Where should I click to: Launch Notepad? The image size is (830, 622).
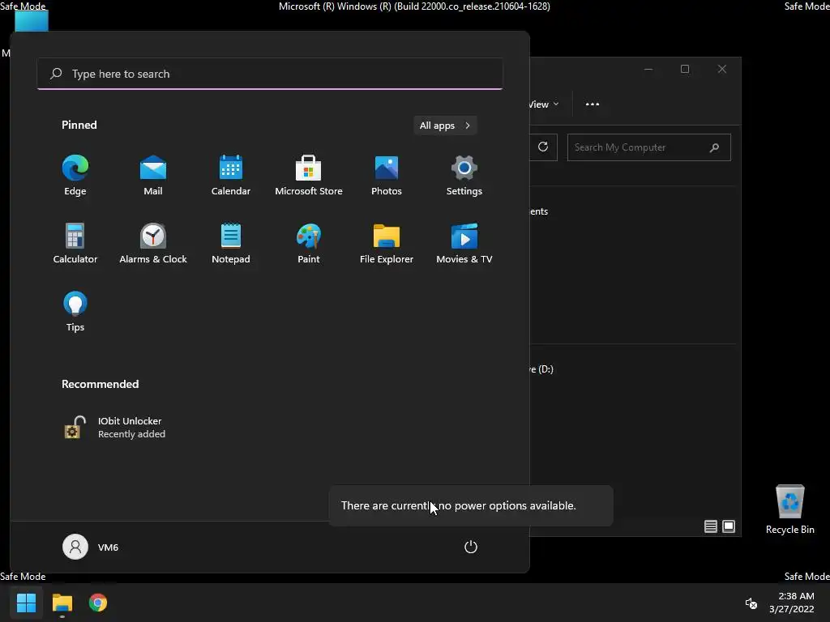coord(231,244)
